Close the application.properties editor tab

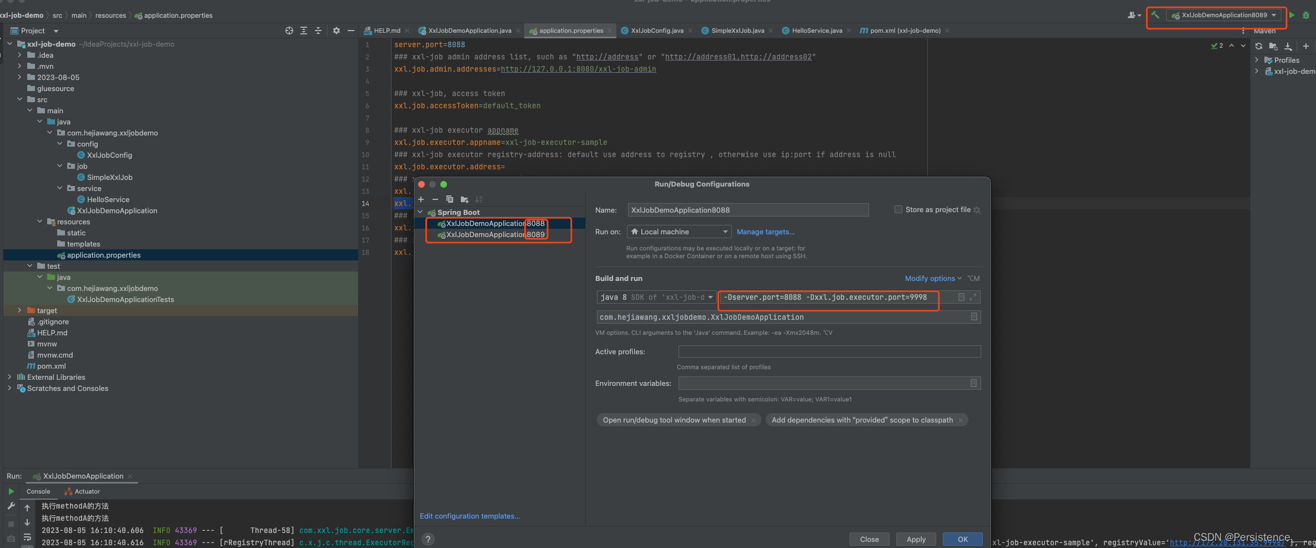tap(610, 31)
